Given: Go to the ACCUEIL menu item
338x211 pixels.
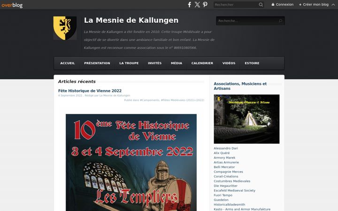Looking at the screenshot, I should pyautogui.click(x=68, y=63).
